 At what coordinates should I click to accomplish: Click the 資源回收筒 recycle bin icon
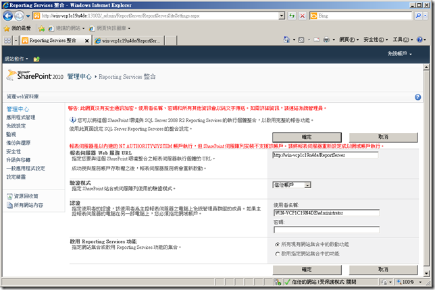click(x=9, y=196)
